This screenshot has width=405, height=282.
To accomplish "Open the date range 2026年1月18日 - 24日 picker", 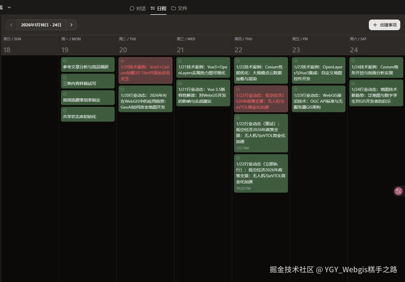I will click(41, 25).
